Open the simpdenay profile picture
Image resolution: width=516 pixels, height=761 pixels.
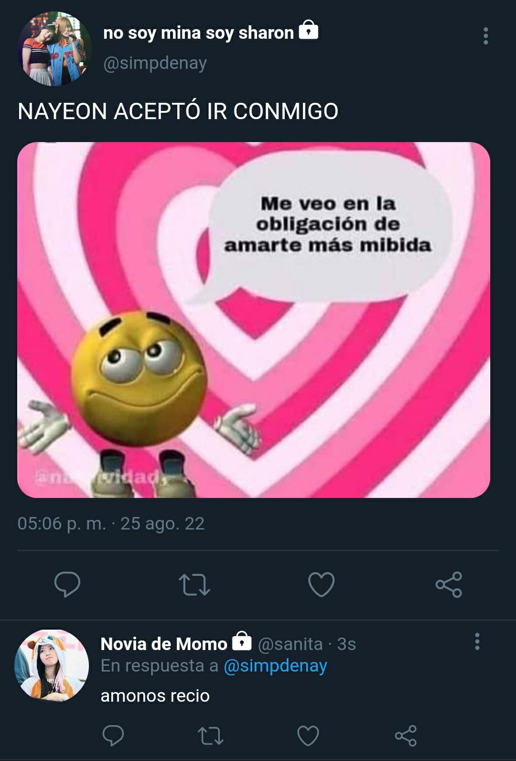[54, 49]
